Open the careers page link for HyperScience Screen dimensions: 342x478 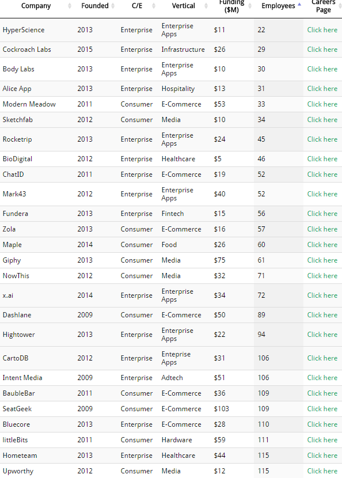(x=322, y=29)
